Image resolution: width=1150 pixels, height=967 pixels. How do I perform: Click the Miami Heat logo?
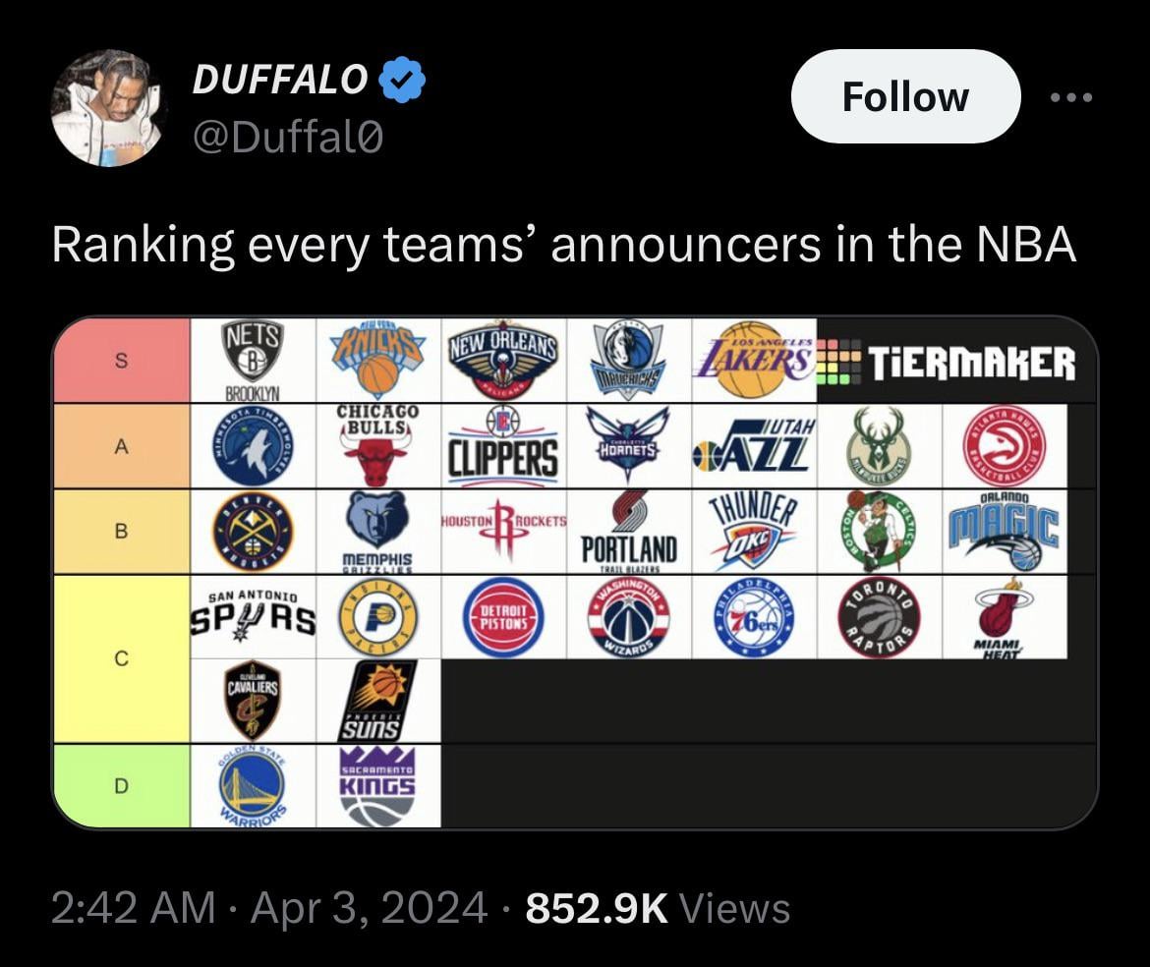(x=1004, y=616)
